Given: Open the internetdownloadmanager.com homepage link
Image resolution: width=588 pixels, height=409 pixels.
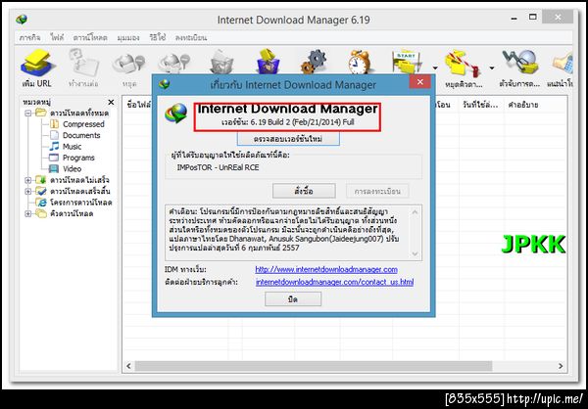Looking at the screenshot, I should [326, 269].
